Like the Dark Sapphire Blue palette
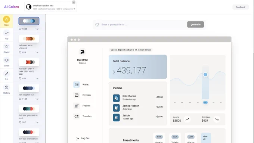Image resolution: width=254 pixels, height=143 pixels. (20, 99)
